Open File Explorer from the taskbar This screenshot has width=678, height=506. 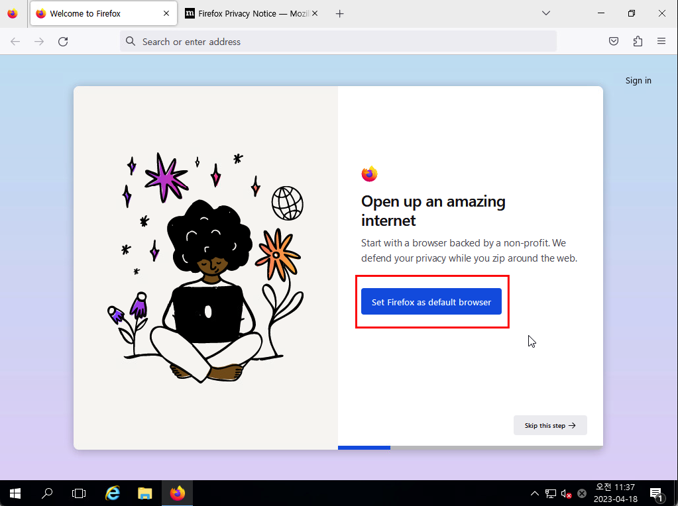145,493
